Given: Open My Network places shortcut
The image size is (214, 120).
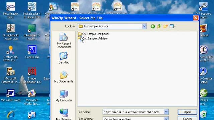Looking at the screenshot, I should 64,114.
